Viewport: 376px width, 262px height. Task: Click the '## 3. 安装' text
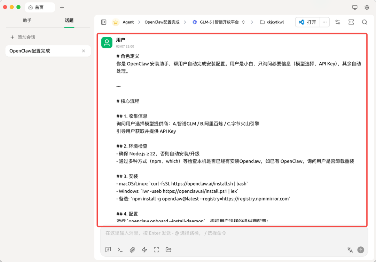click(x=127, y=176)
